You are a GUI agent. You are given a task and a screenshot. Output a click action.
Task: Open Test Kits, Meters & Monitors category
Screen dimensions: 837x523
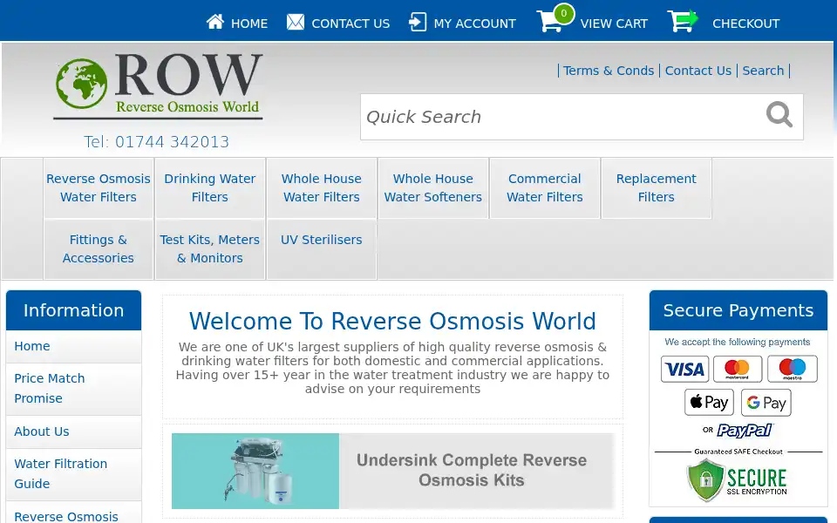tap(210, 248)
